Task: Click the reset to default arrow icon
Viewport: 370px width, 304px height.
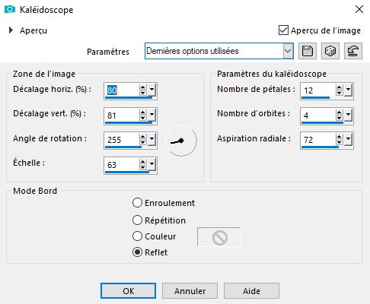Action: 353,51
